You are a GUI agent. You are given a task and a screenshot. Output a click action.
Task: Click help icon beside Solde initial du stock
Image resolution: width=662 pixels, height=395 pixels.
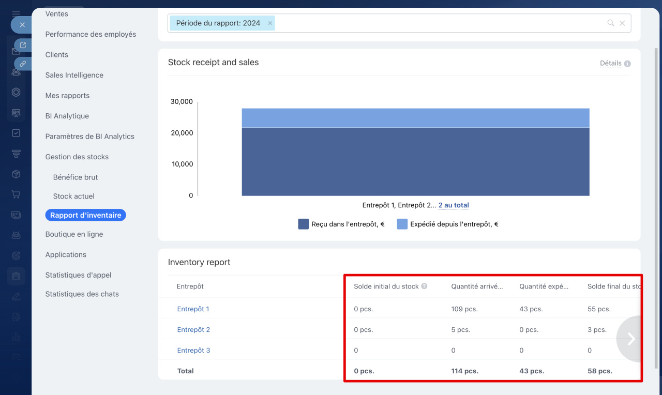point(424,286)
